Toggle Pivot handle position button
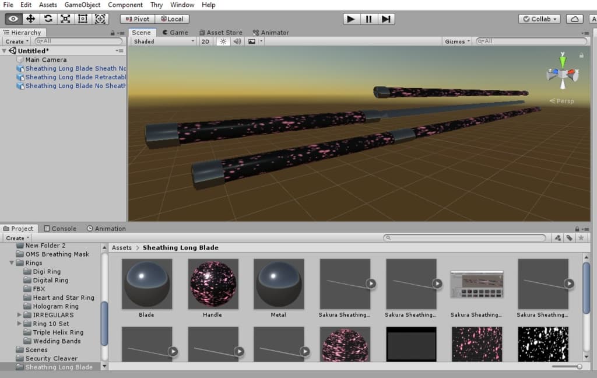The width and height of the screenshot is (597, 378). point(138,19)
